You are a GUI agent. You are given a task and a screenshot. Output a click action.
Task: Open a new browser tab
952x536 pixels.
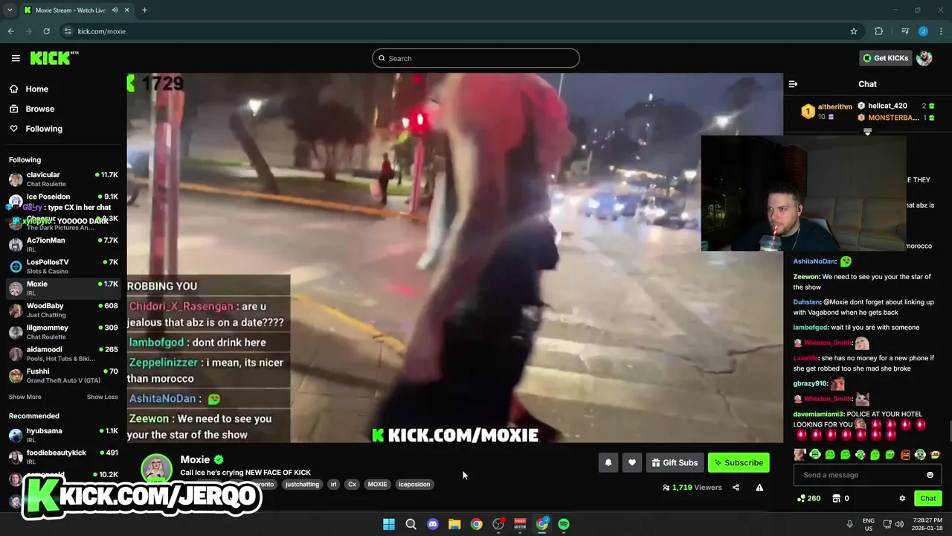pos(144,10)
